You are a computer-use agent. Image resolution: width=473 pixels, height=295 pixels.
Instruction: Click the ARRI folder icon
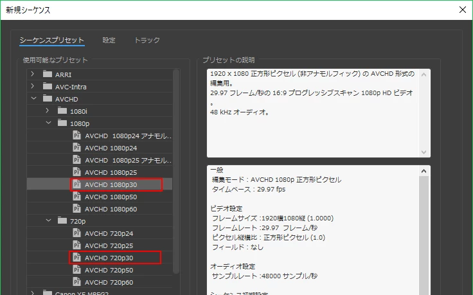pos(48,74)
